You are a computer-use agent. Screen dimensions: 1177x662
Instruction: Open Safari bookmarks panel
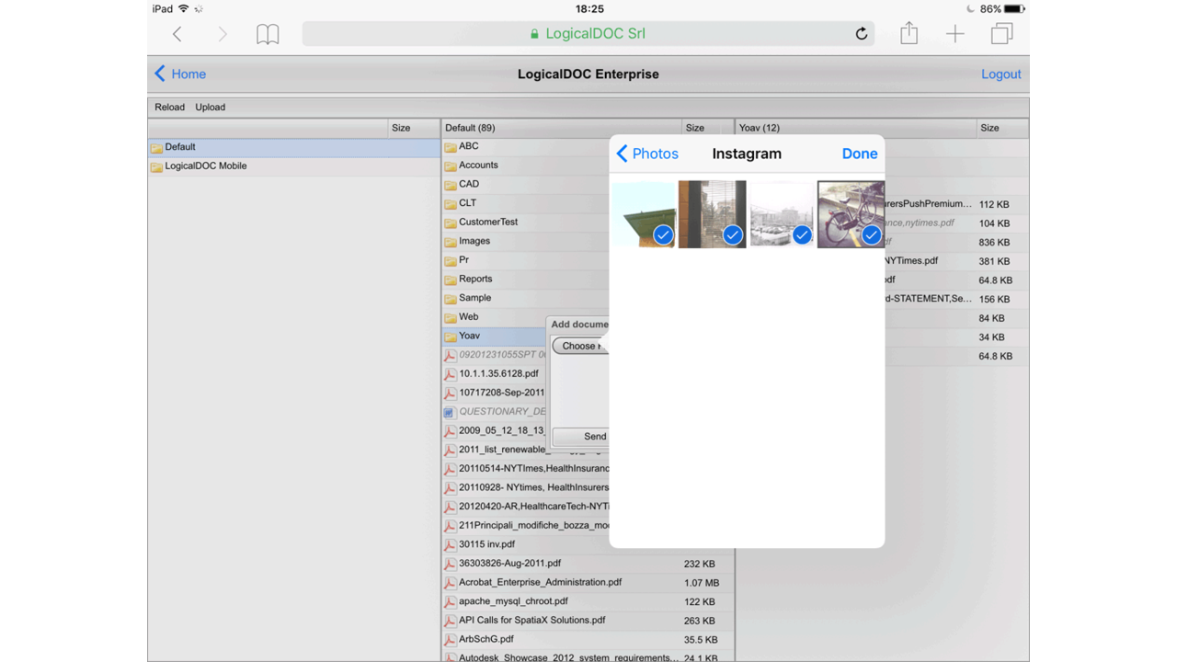click(268, 33)
